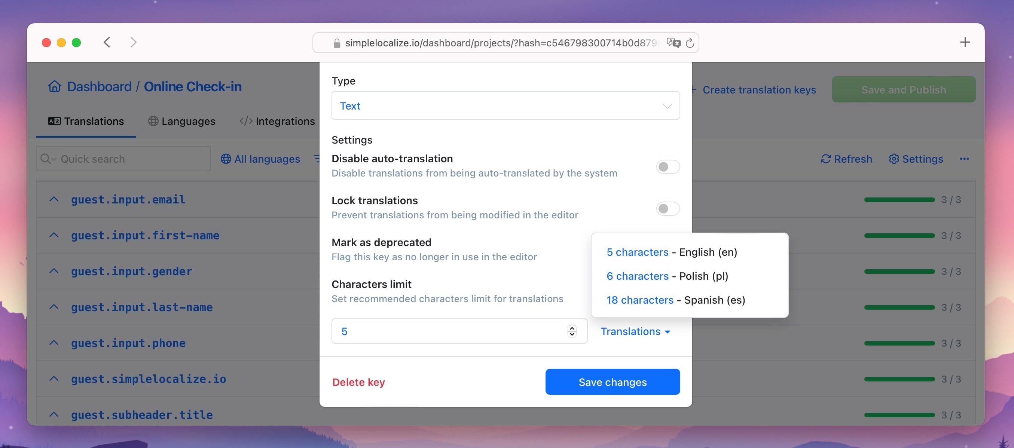Image resolution: width=1014 pixels, height=448 pixels.
Task: Click the Dashboard home icon
Action: click(54, 86)
